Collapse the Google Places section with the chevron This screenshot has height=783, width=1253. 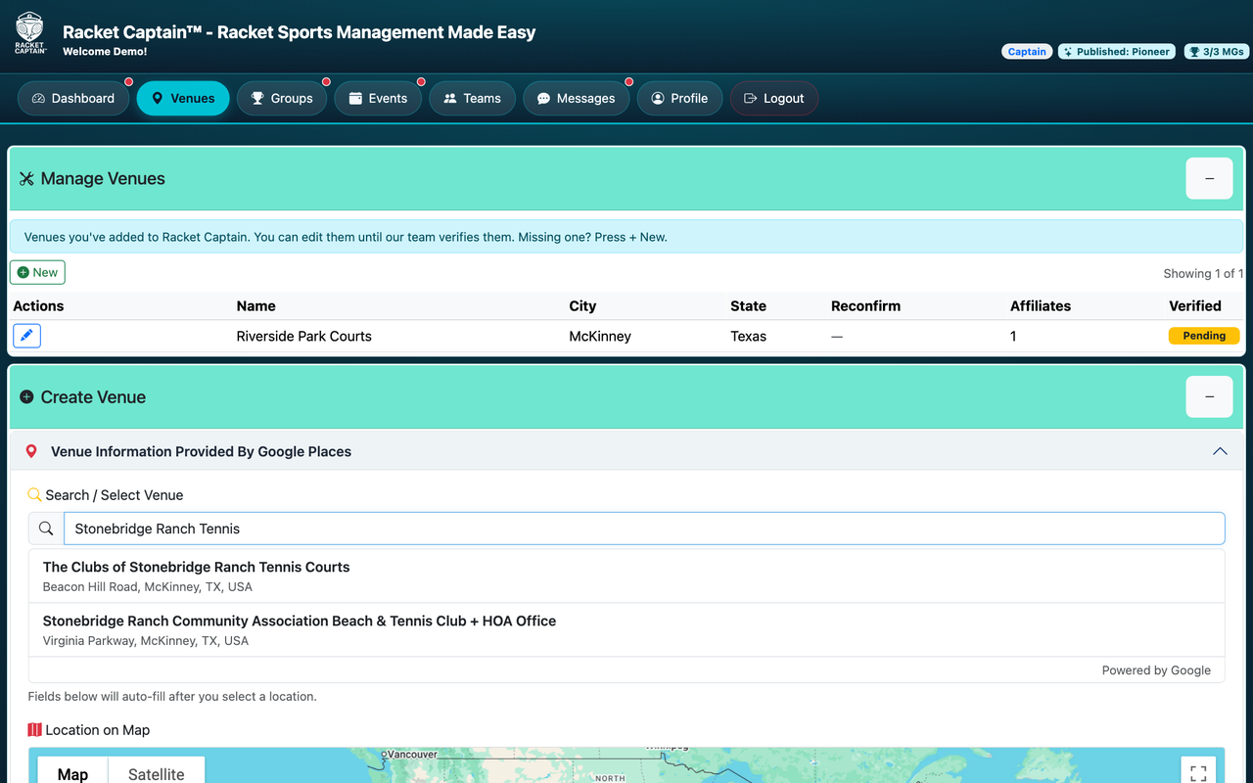point(1220,451)
